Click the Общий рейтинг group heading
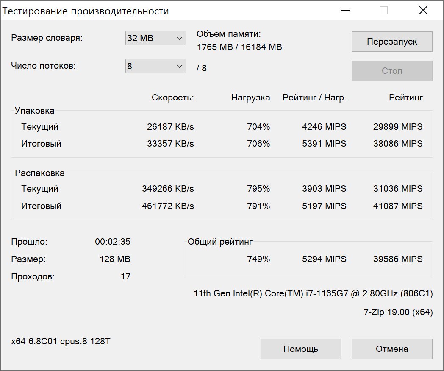Viewport: 444px width, 371px height. pos(220,242)
